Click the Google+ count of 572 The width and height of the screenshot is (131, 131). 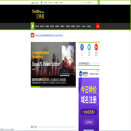[96, 53]
